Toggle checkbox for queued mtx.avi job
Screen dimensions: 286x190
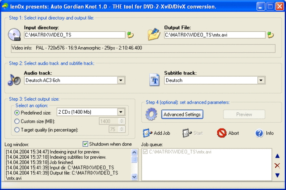145,152
